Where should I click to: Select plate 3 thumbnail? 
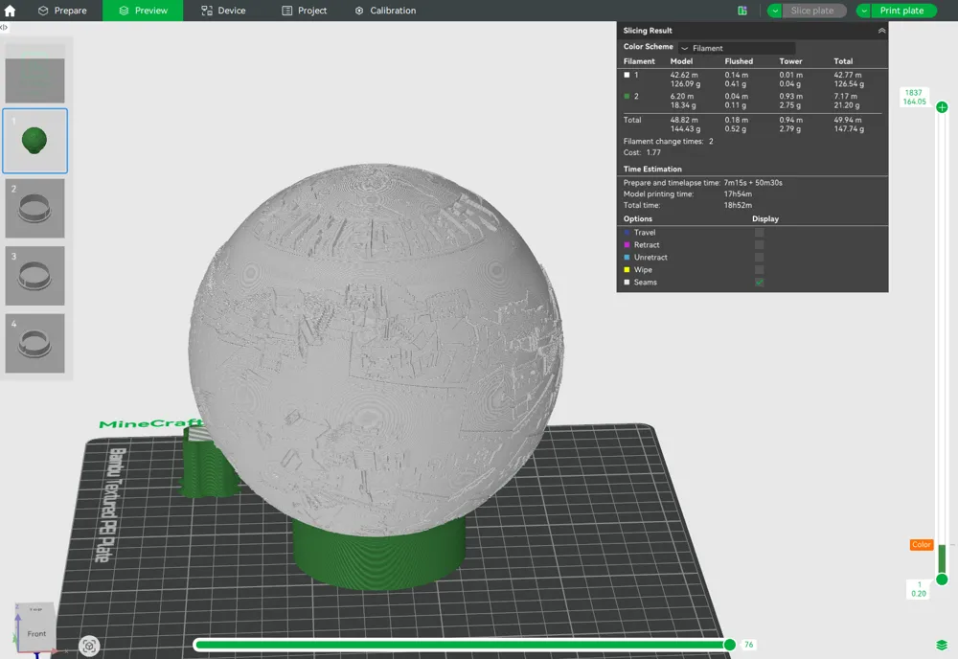34,276
